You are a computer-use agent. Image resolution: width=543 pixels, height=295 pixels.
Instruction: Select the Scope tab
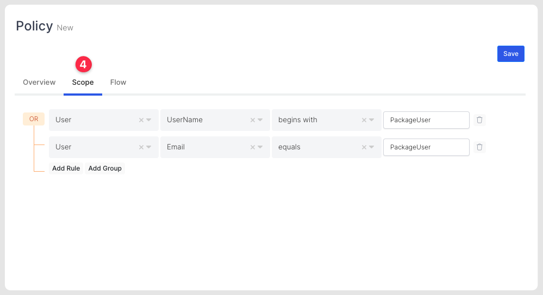(83, 83)
